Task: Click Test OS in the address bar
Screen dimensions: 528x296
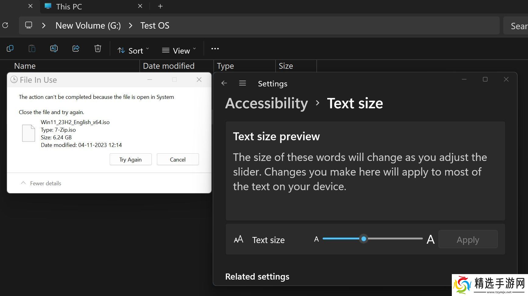Action: pyautogui.click(x=155, y=26)
